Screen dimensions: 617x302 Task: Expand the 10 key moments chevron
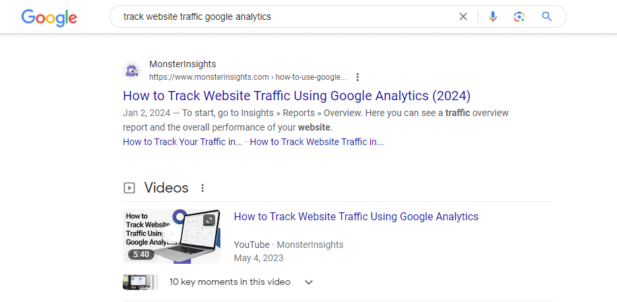click(x=308, y=282)
